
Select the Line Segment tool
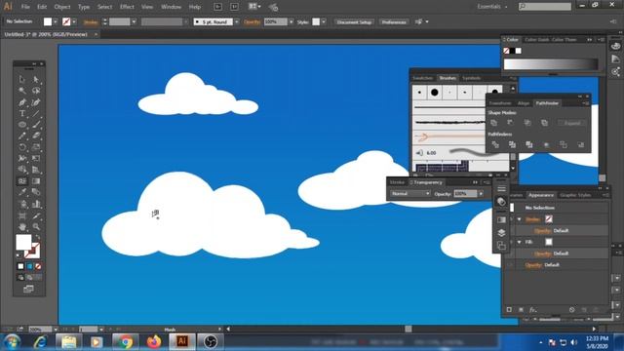(x=36, y=113)
